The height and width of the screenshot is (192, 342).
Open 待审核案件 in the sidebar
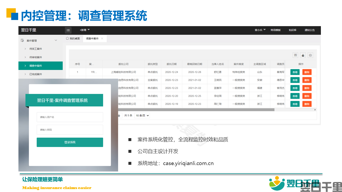tap(36, 57)
